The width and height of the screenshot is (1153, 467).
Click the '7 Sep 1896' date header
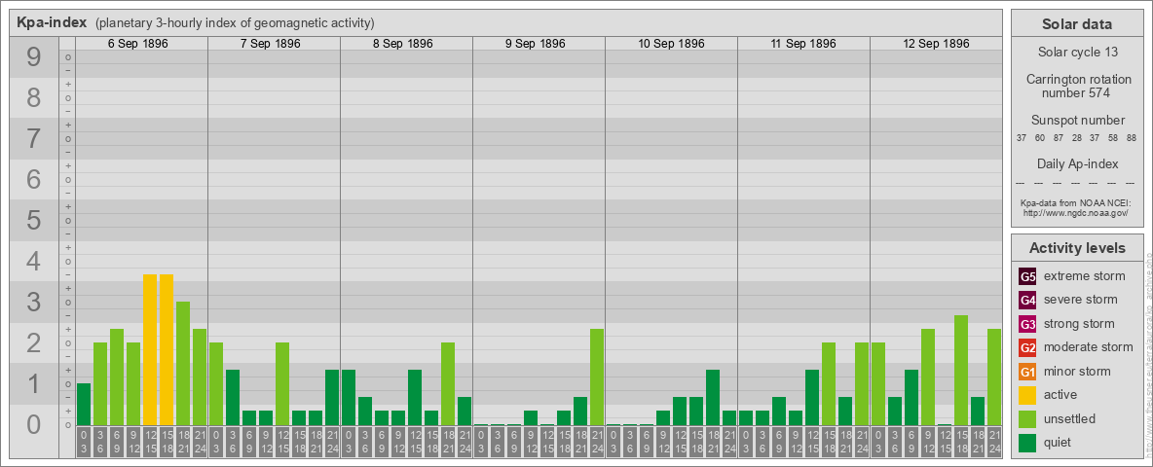pyautogui.click(x=271, y=44)
